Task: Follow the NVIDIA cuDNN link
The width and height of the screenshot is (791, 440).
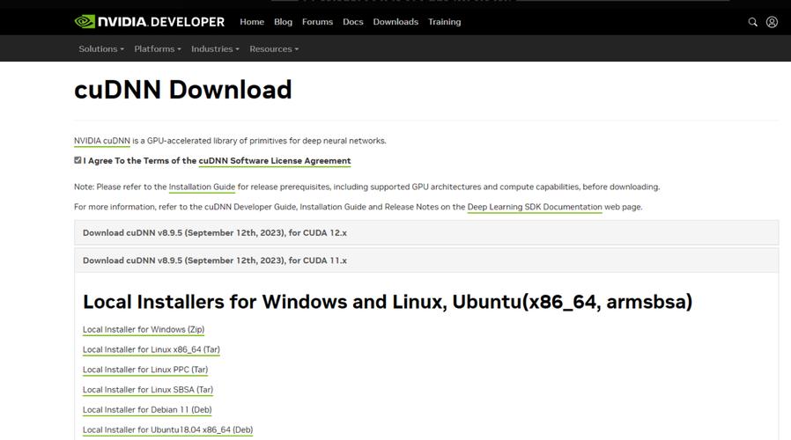Action: coord(102,141)
